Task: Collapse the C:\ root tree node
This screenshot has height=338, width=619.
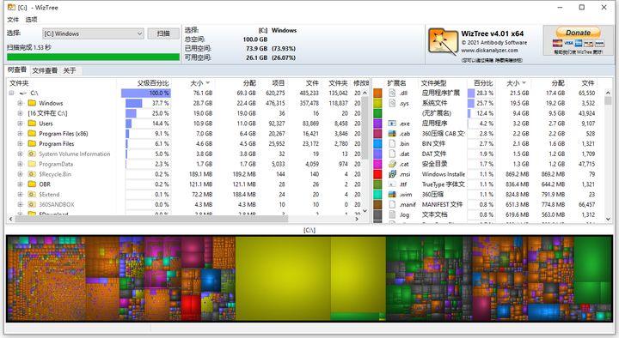Action: 11,93
